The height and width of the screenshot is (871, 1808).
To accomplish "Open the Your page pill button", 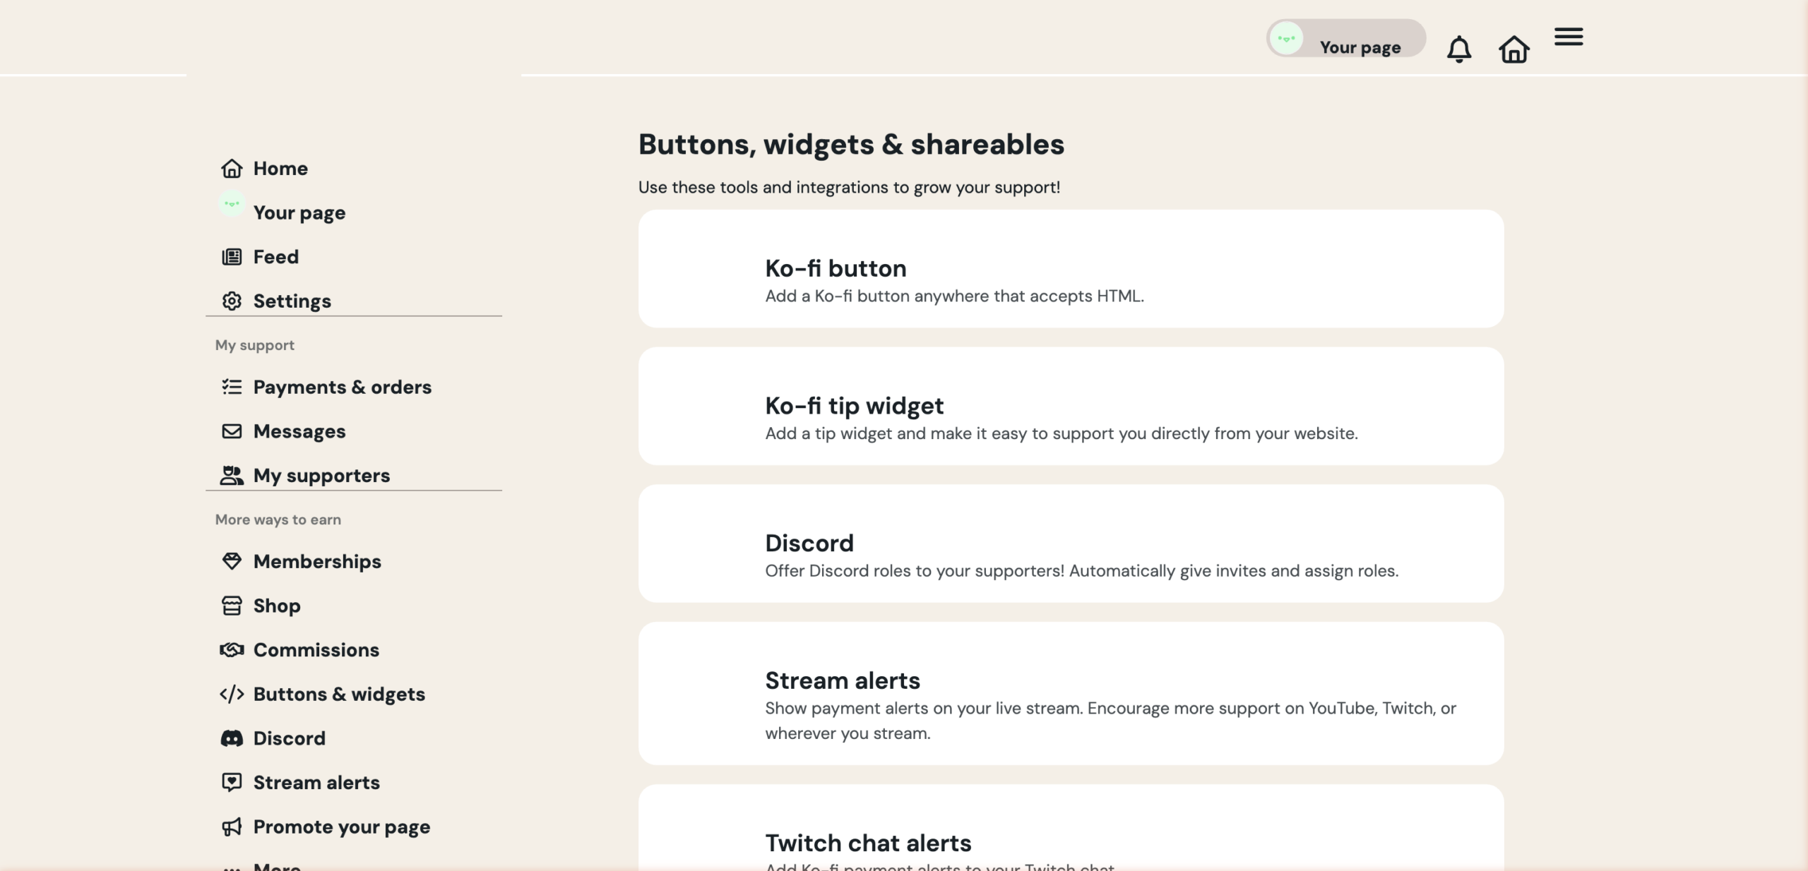I will [1345, 39].
